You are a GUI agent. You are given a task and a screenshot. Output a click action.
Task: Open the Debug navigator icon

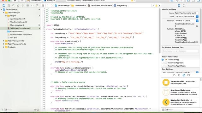[27, 6]
